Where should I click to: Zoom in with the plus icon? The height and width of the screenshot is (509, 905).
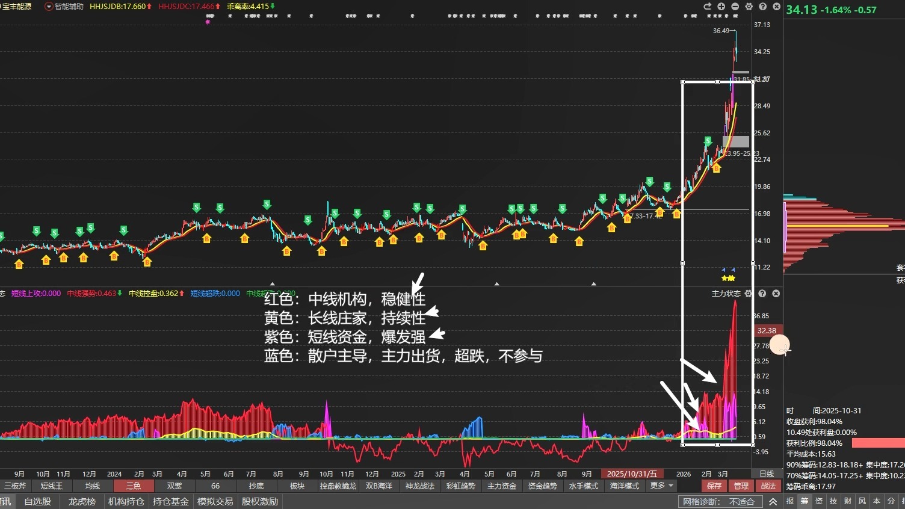pyautogui.click(x=720, y=7)
